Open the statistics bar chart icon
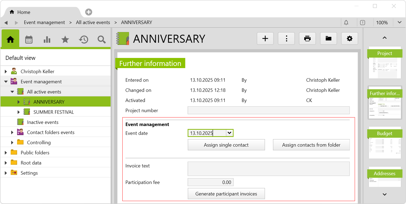Viewport: 406px width, 204px height. 47,40
